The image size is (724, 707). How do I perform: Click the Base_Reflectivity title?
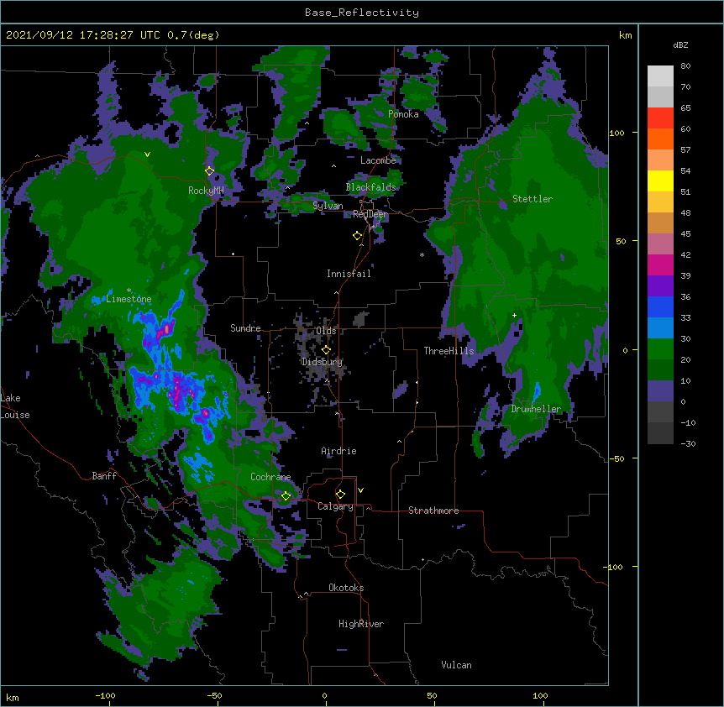(x=362, y=13)
